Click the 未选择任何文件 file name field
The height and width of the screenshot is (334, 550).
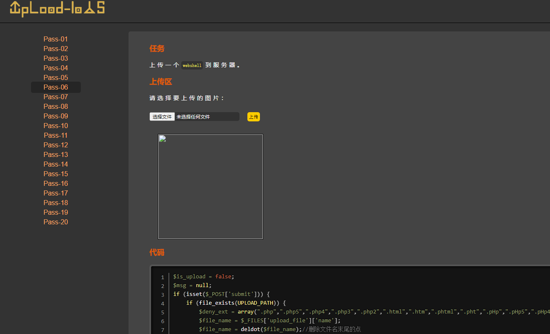[207, 117]
